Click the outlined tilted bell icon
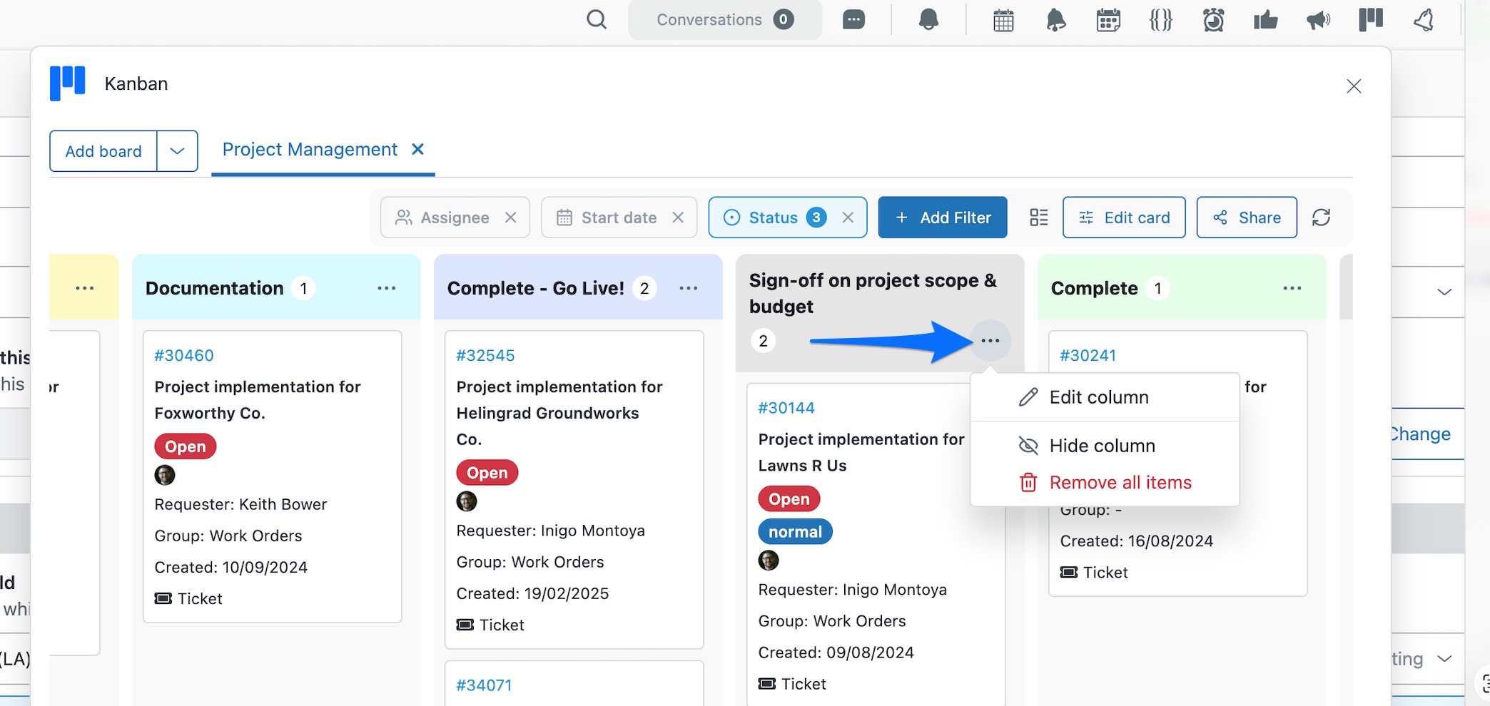The image size is (1490, 706). (1423, 20)
